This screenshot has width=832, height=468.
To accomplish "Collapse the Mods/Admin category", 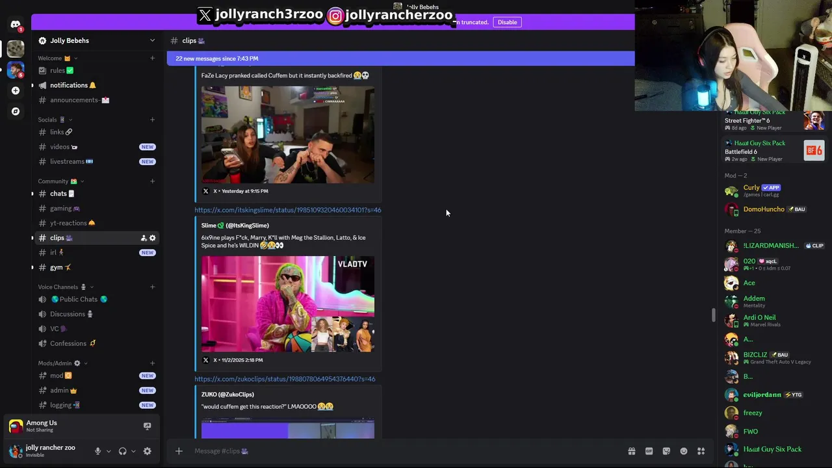I will pyautogui.click(x=62, y=363).
